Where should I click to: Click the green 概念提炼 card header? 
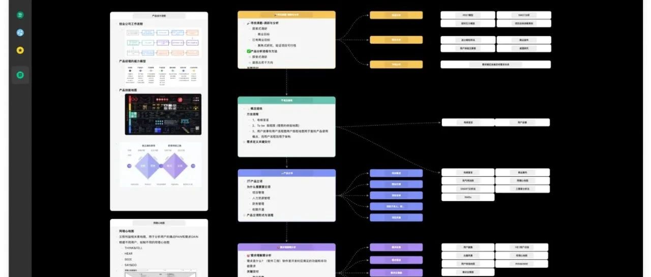(286, 101)
